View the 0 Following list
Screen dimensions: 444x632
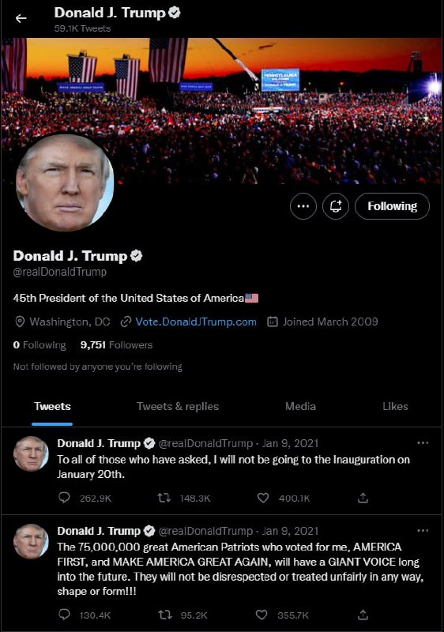(39, 345)
